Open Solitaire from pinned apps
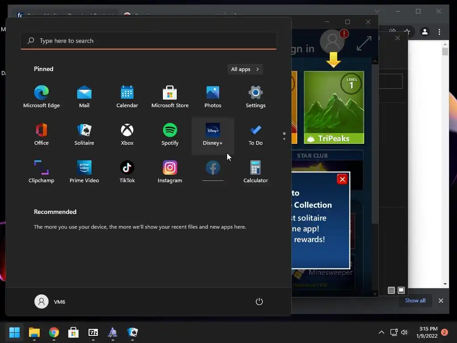This screenshot has height=343, width=457. click(x=84, y=134)
